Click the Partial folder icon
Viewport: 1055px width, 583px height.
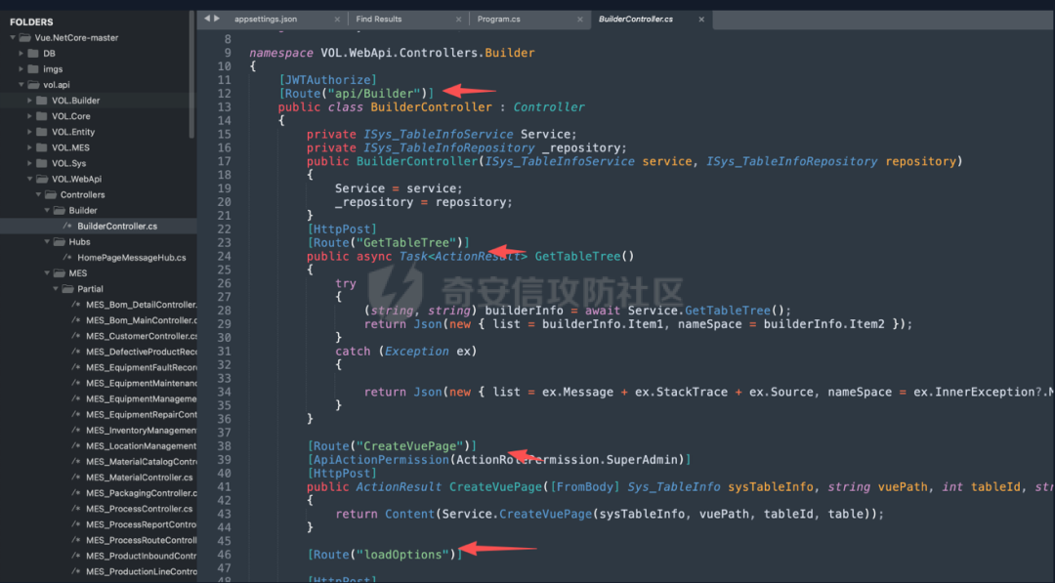(67, 288)
